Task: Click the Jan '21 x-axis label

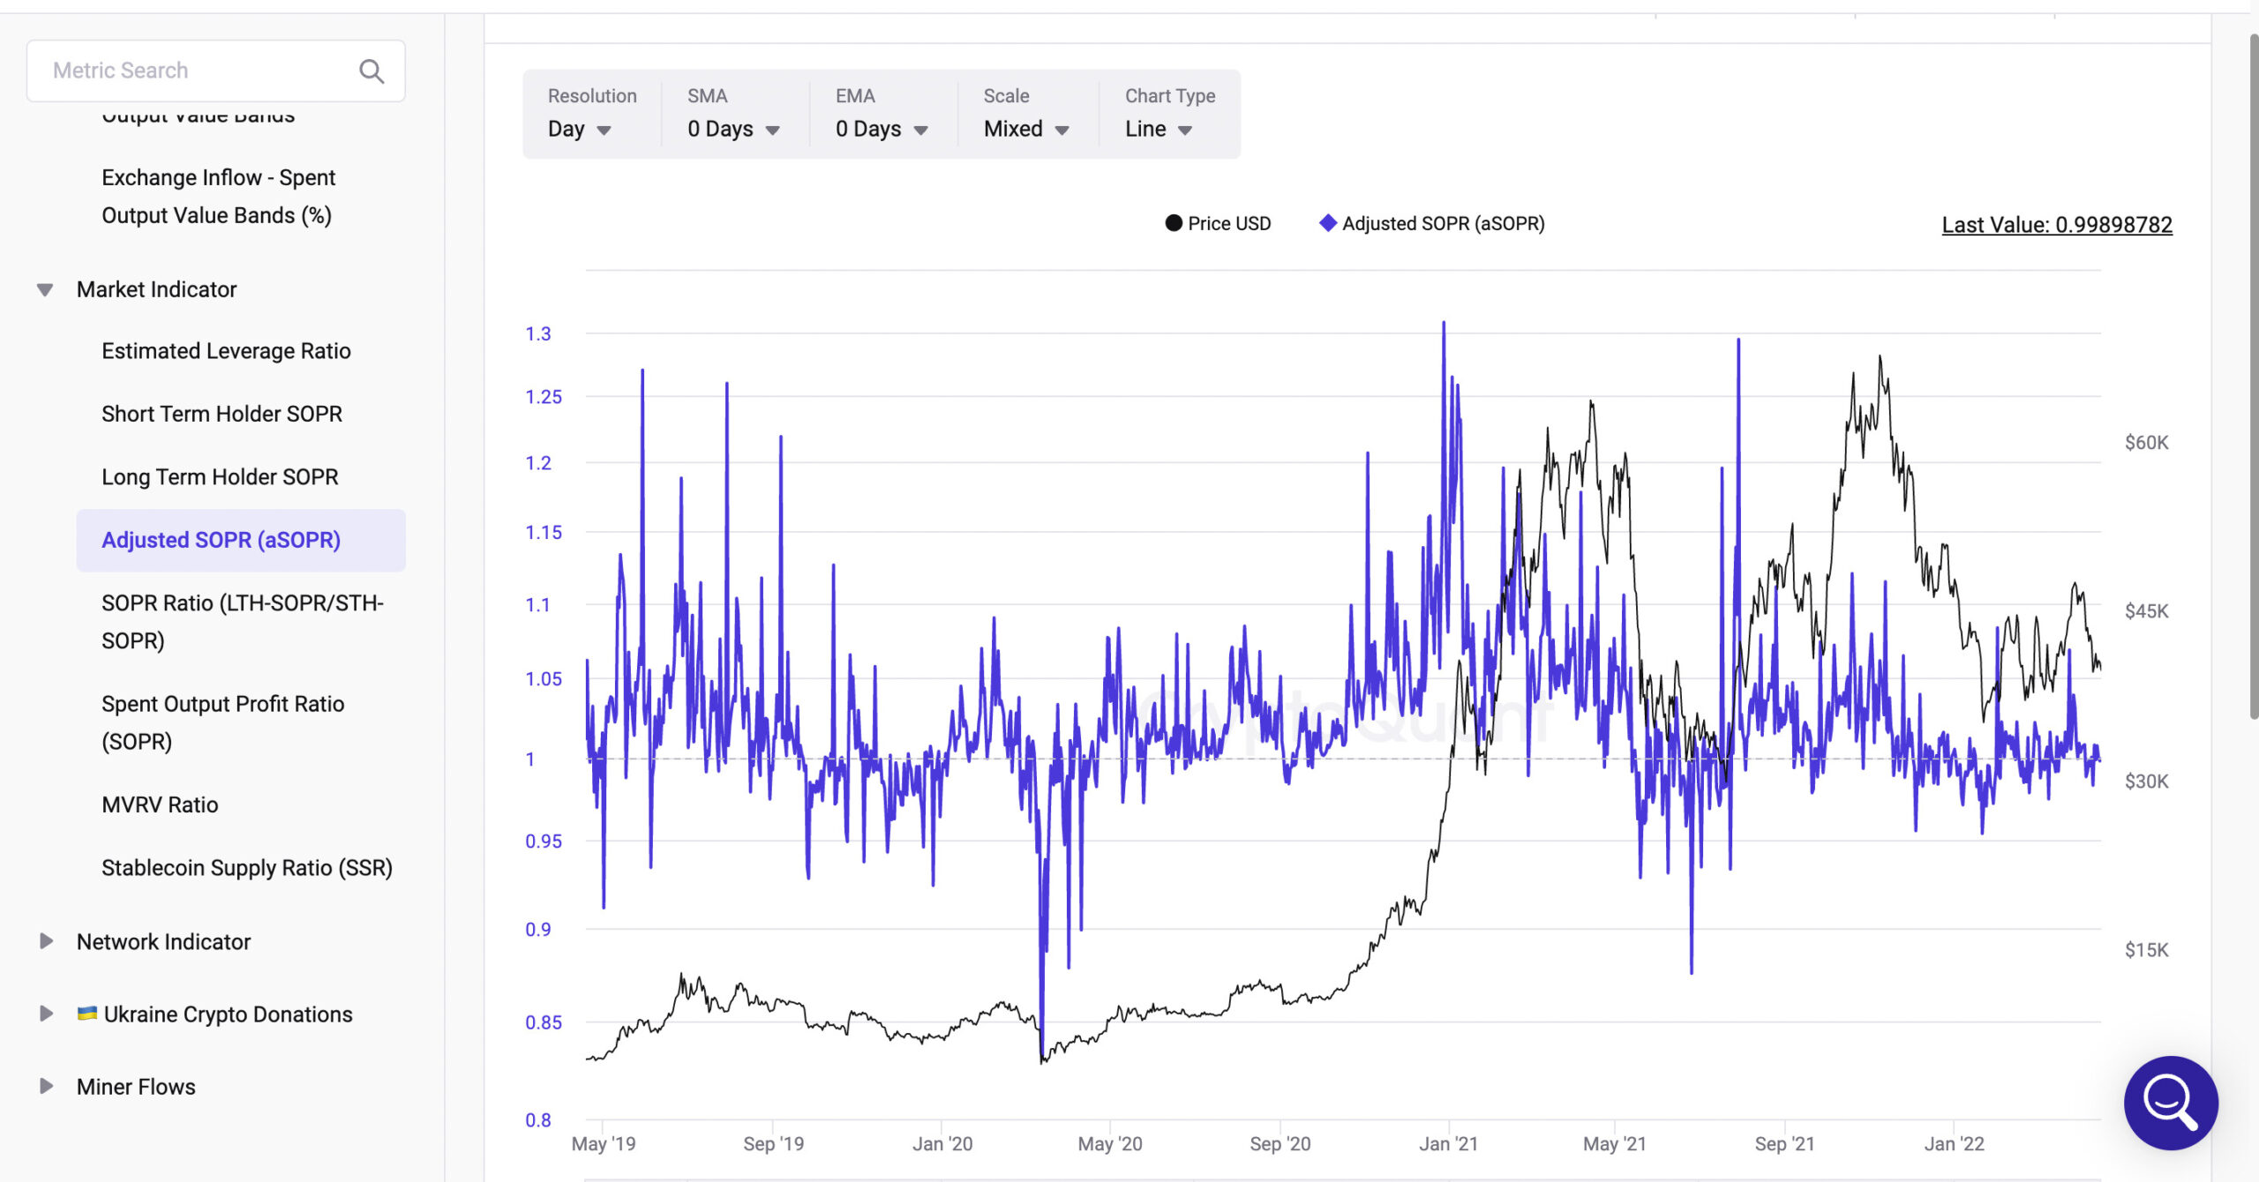Action: [x=1448, y=1144]
